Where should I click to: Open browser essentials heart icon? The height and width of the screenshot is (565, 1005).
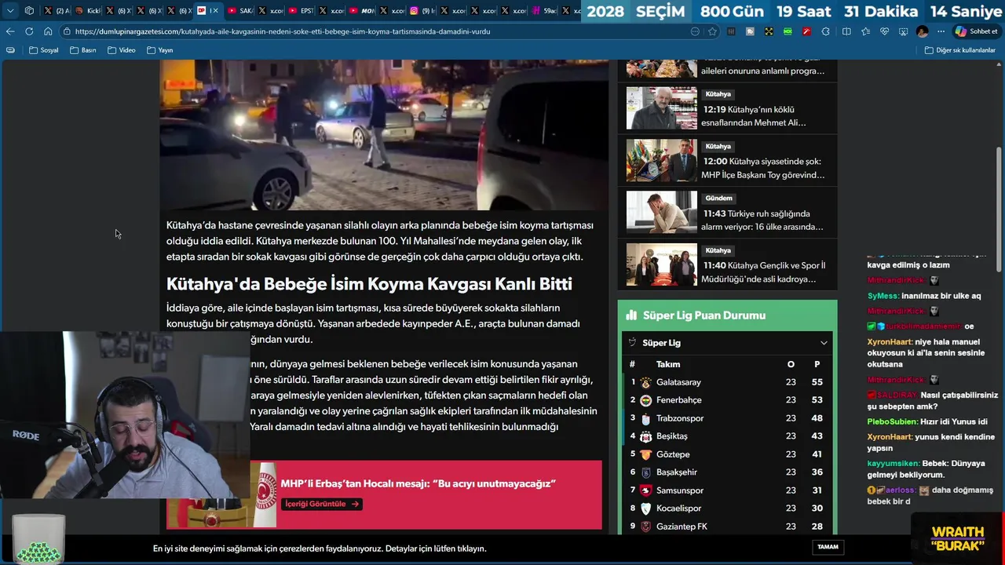coord(884,31)
